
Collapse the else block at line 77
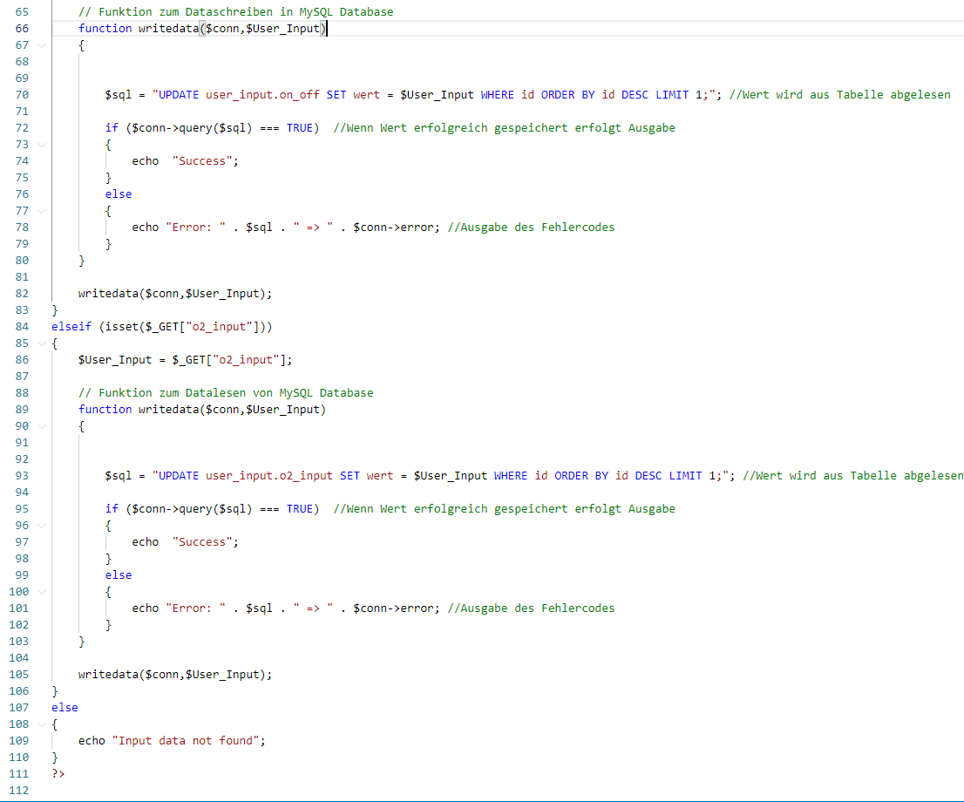point(42,211)
